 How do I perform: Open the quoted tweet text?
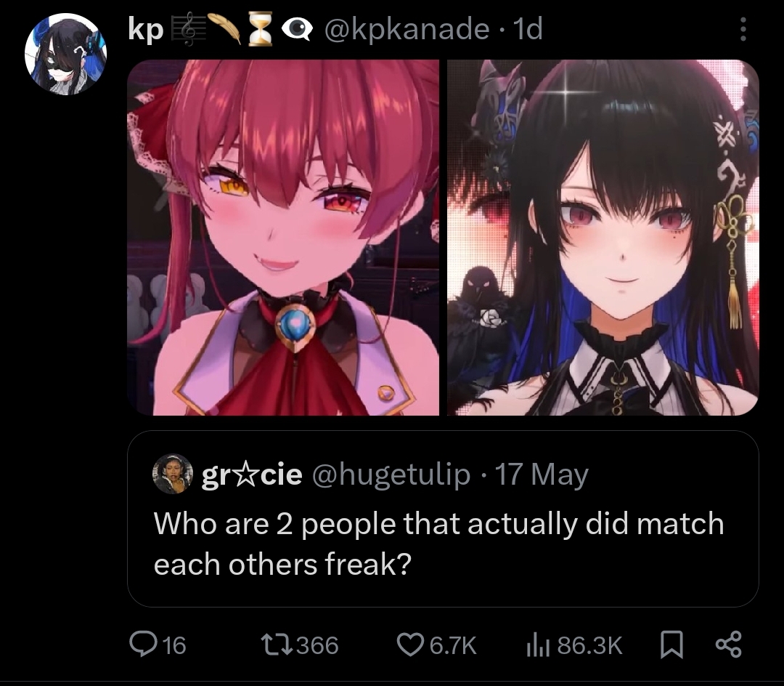point(438,544)
